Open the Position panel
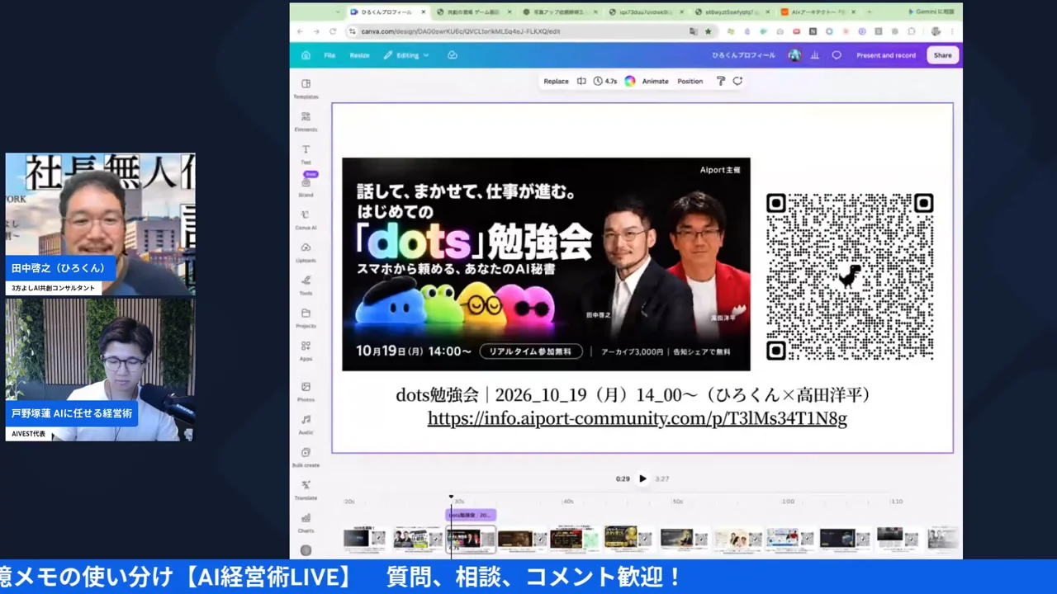The image size is (1057, 594). tap(690, 81)
